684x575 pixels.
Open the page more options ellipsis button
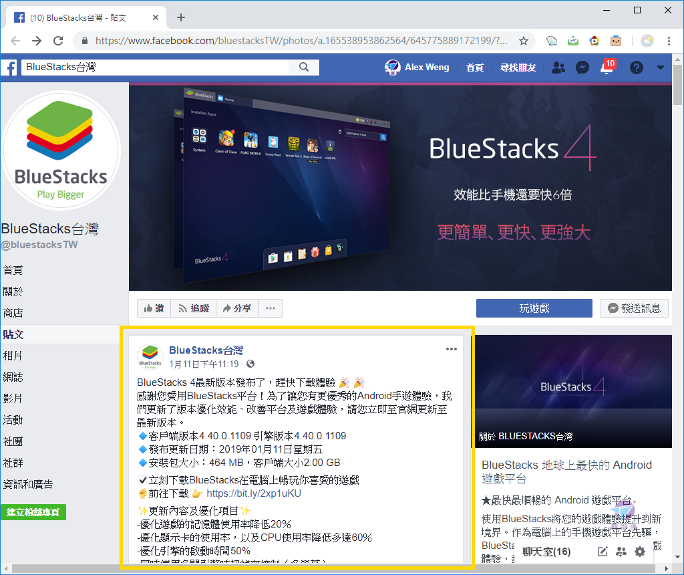pos(271,308)
